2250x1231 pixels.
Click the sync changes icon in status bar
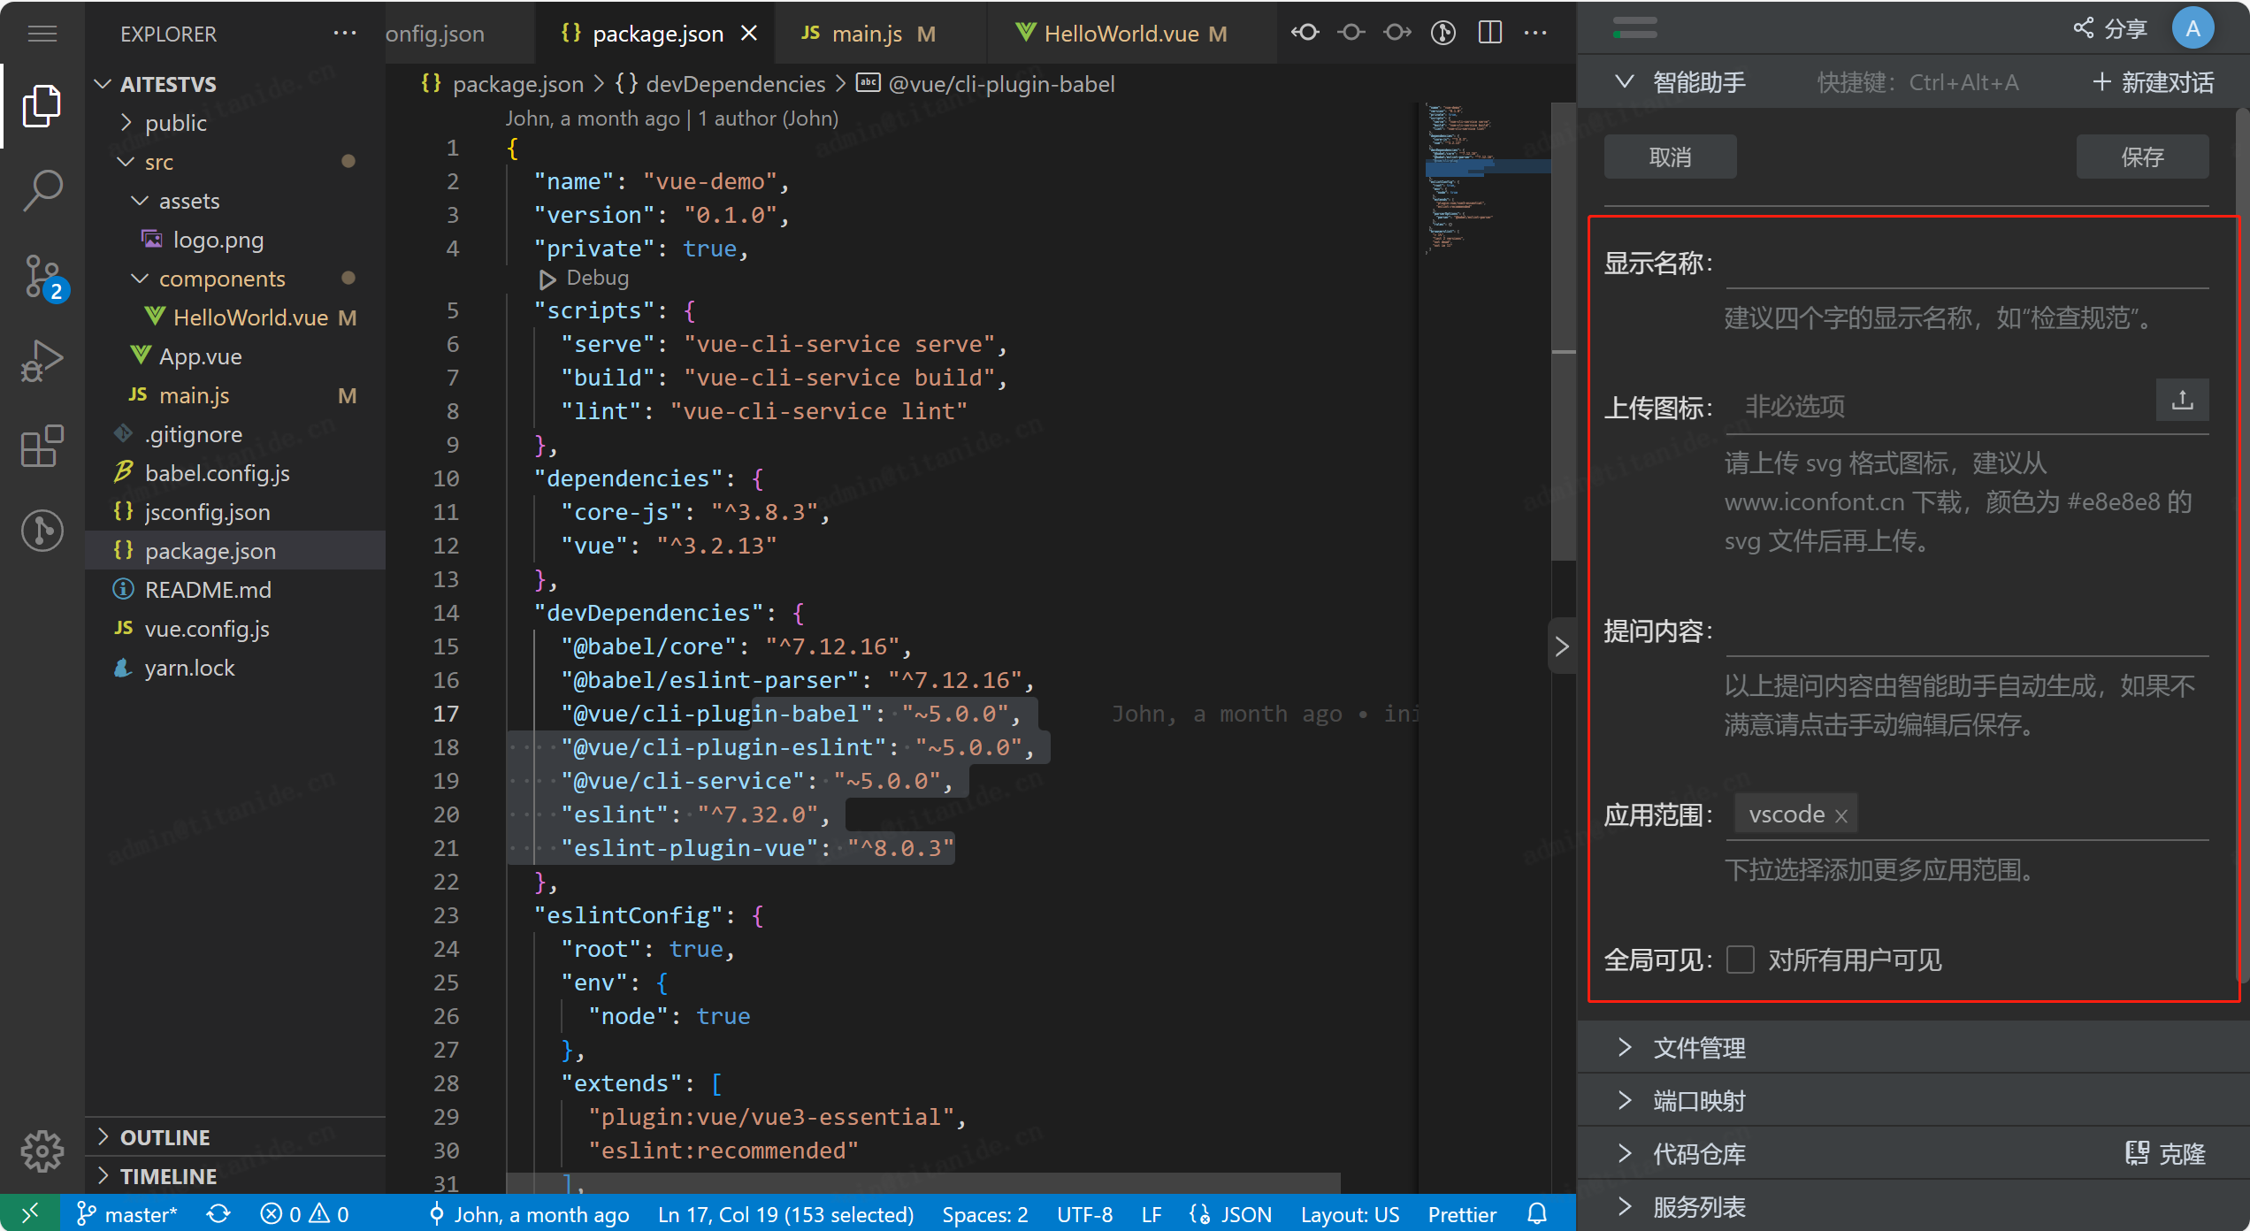point(218,1213)
